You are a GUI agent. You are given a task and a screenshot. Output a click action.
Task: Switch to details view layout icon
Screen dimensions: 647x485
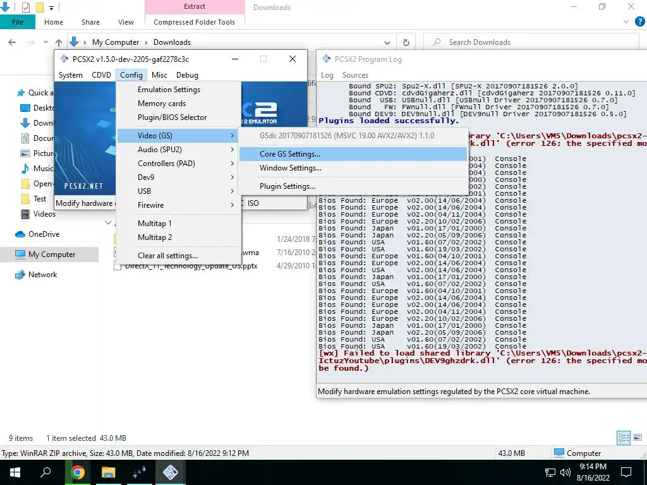pyautogui.click(x=624, y=438)
